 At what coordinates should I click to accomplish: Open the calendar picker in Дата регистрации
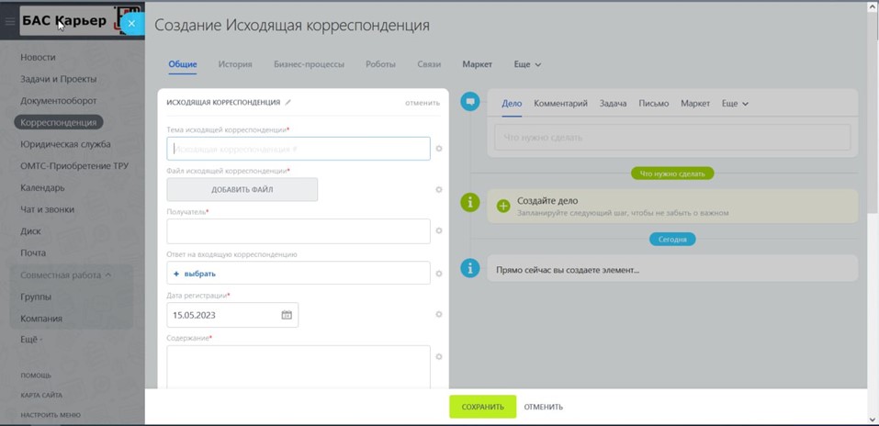pyautogui.click(x=287, y=315)
